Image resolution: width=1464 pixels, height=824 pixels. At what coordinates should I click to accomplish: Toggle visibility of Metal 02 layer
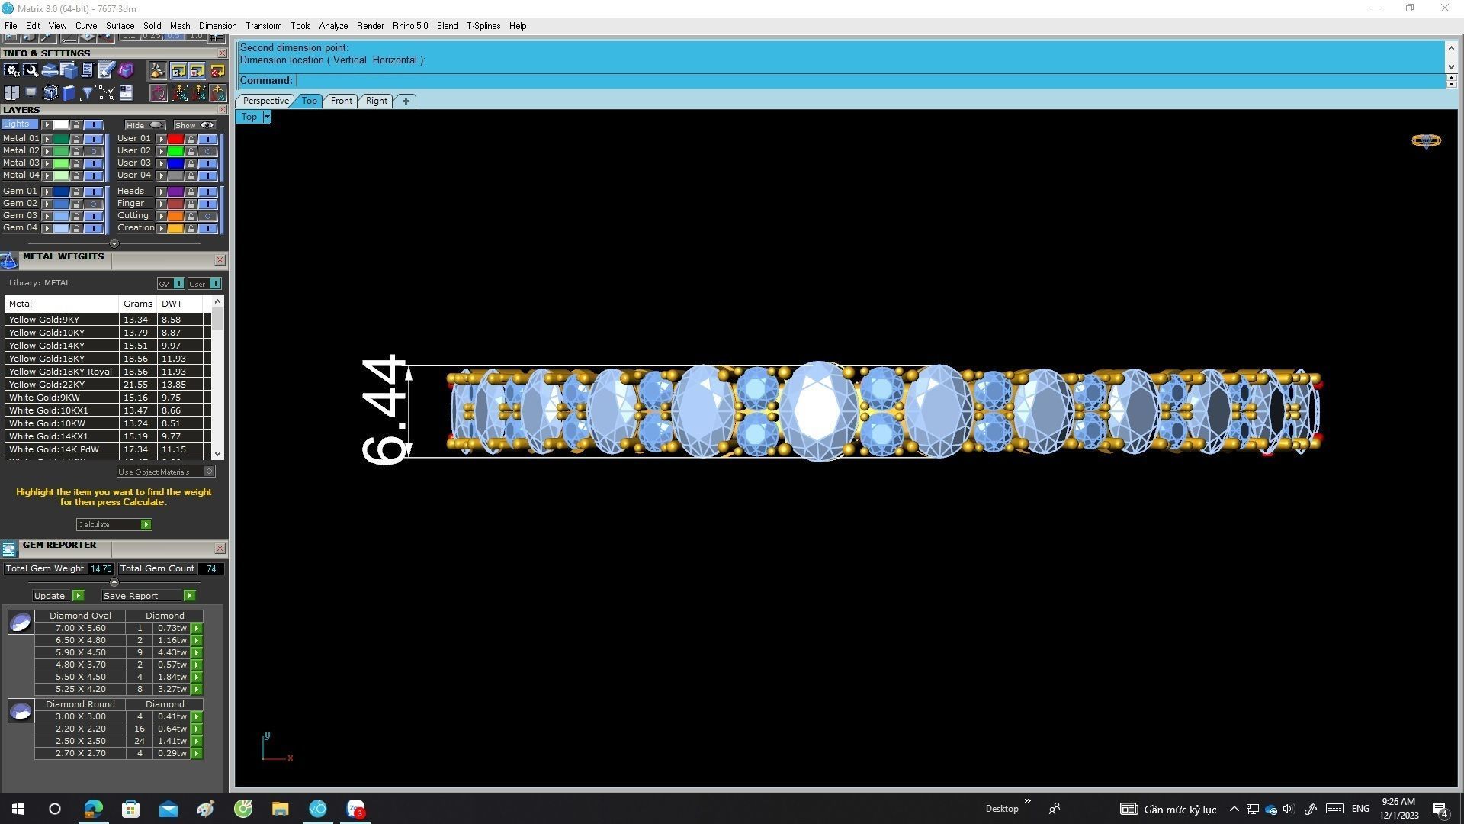[93, 151]
